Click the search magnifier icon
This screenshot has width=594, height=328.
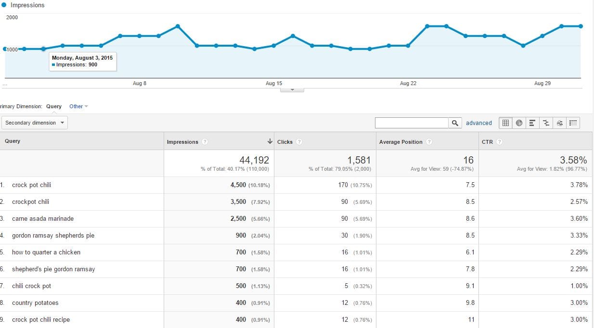pos(455,123)
